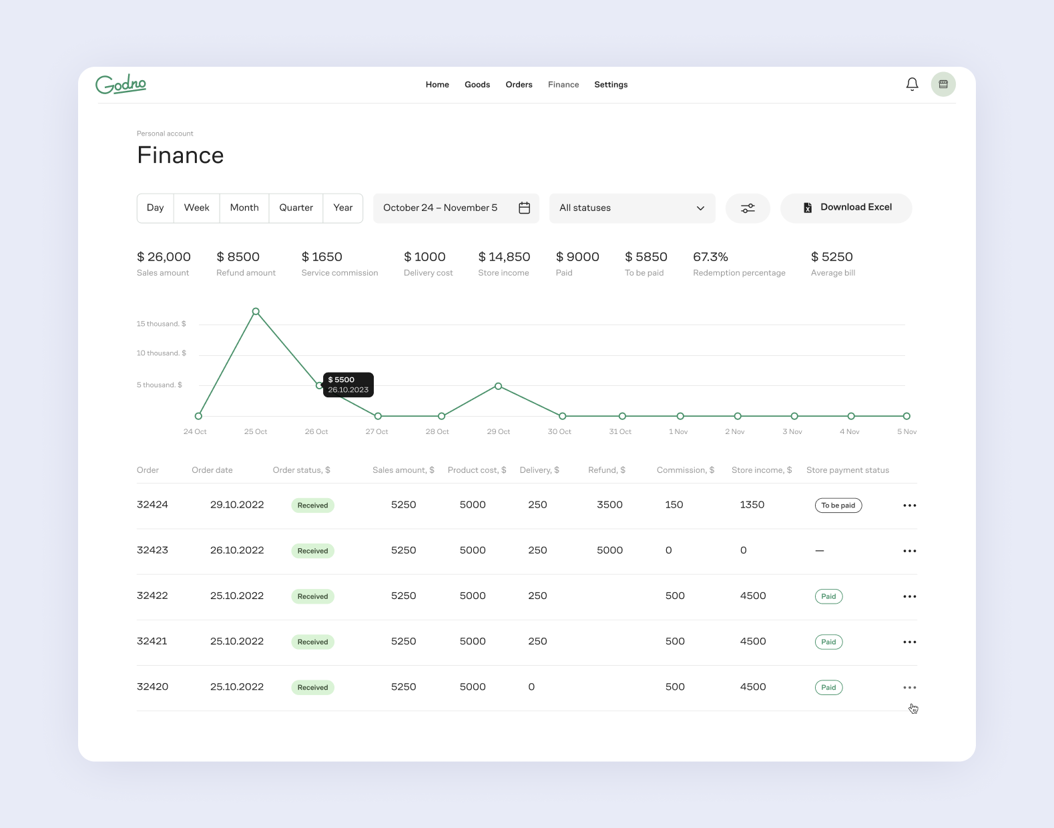This screenshot has width=1054, height=828.
Task: Open more options for order 32422
Action: [x=909, y=596]
